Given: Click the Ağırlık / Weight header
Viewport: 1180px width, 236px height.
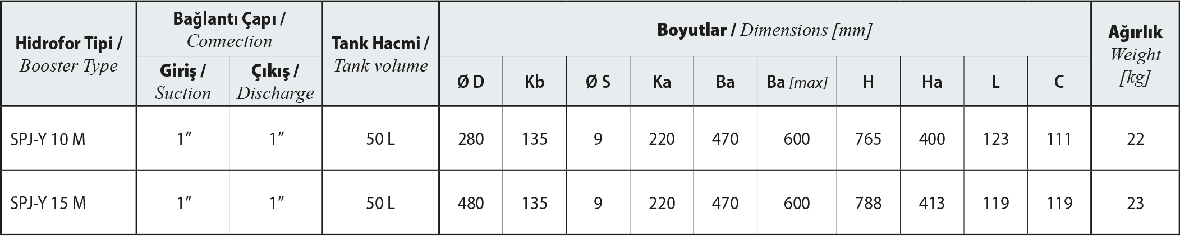Looking at the screenshot, I should click(1135, 54).
